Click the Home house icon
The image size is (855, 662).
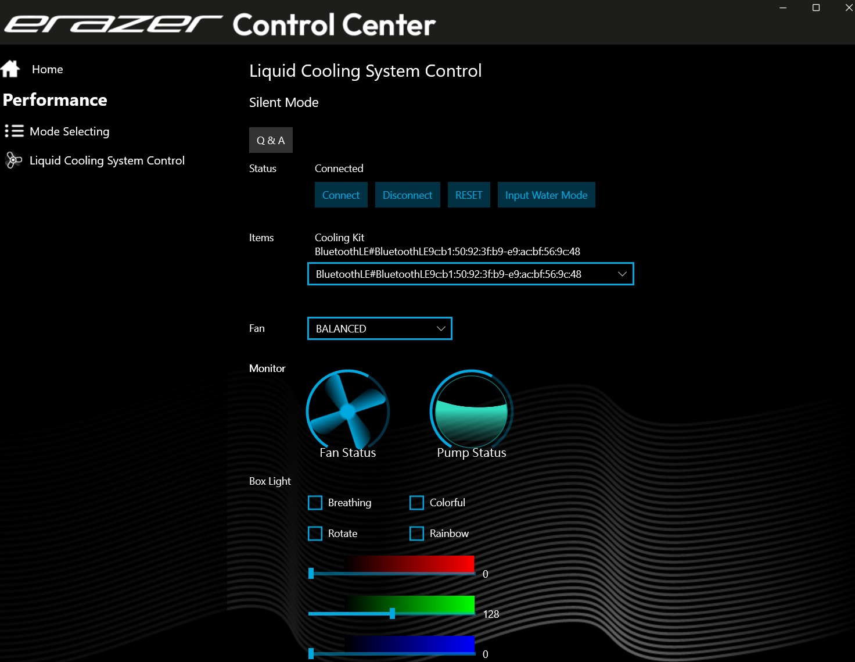[x=10, y=69]
